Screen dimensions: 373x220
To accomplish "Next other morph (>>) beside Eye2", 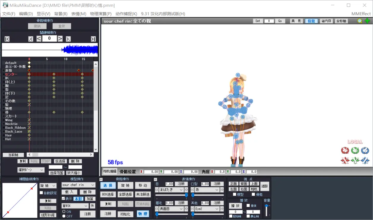I will click(222, 209).
